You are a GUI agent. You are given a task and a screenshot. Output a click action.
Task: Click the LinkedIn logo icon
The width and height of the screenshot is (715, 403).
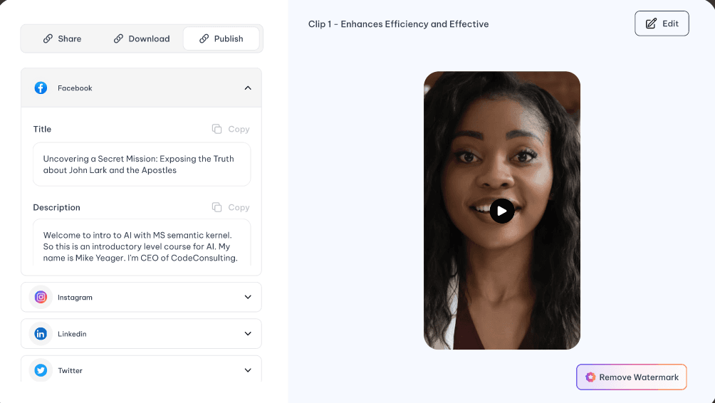tap(41, 334)
